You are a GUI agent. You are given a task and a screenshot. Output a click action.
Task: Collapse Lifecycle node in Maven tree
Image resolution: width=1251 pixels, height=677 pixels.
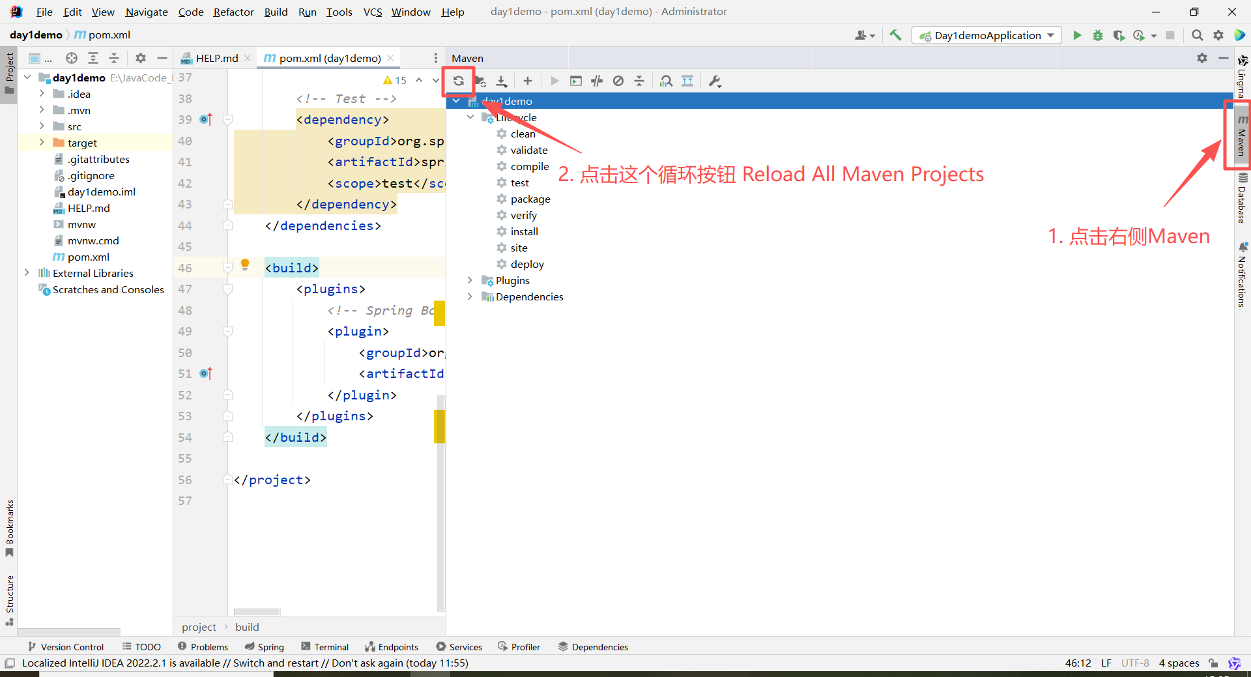tap(470, 117)
